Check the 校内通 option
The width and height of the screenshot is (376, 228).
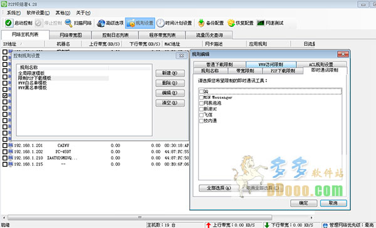coord(201,121)
